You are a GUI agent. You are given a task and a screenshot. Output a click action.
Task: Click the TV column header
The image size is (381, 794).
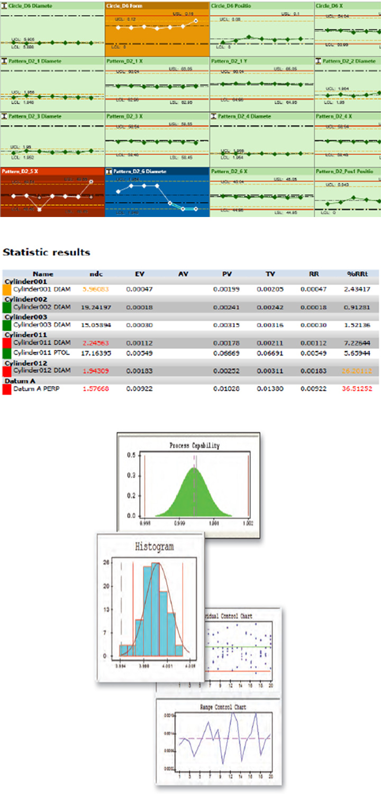[x=270, y=274]
